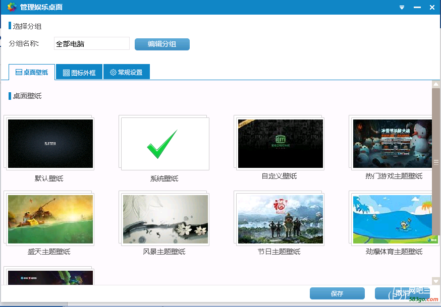The width and height of the screenshot is (441, 307).
Task: Click the vertical scrollbar thumb
Action: 436,162
